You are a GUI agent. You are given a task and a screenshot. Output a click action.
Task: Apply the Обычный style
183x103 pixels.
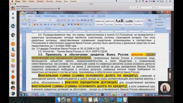click(x=100, y=22)
